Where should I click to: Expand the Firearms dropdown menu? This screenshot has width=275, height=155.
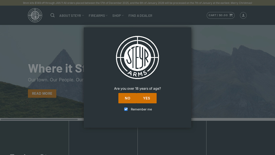click(98, 15)
